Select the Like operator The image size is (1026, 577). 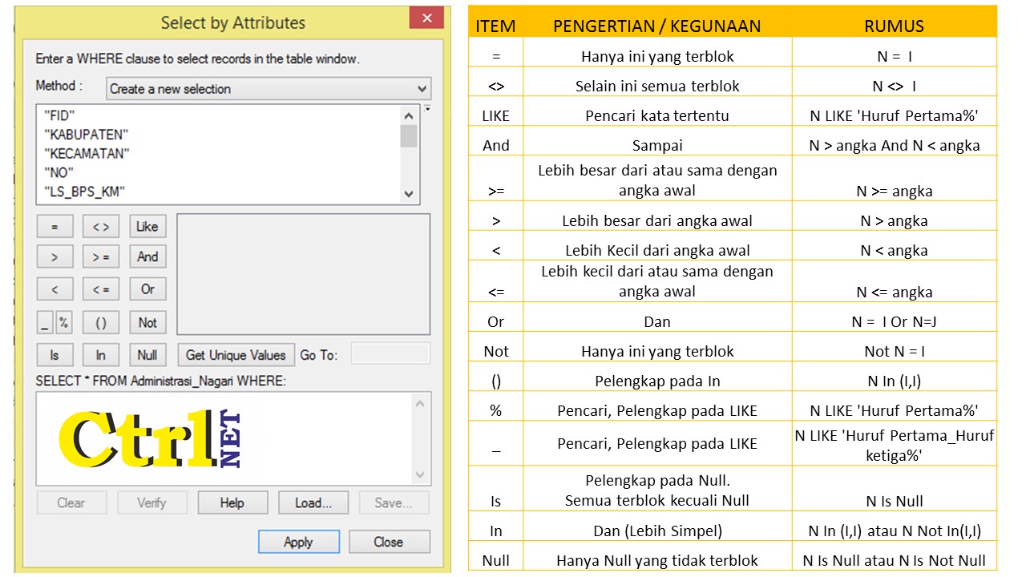click(147, 225)
